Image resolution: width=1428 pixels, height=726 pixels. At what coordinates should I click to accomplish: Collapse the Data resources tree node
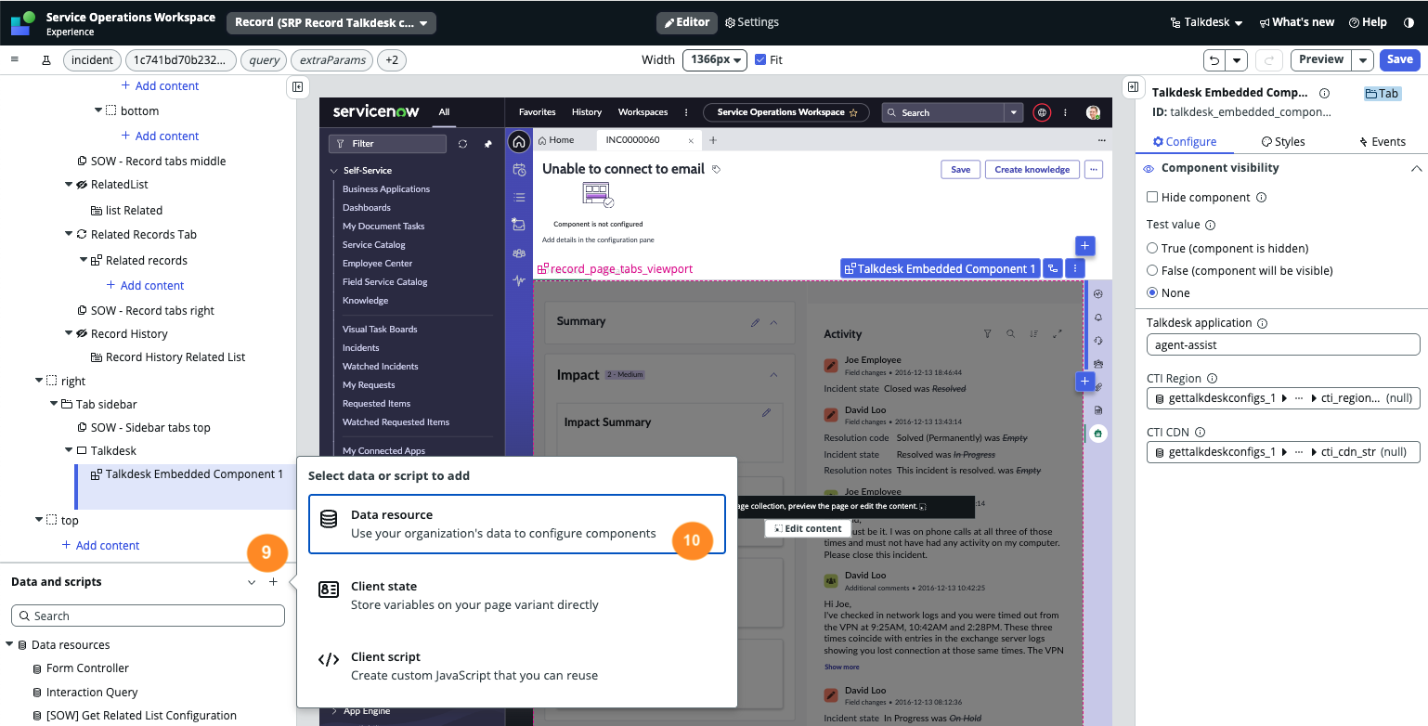9,644
